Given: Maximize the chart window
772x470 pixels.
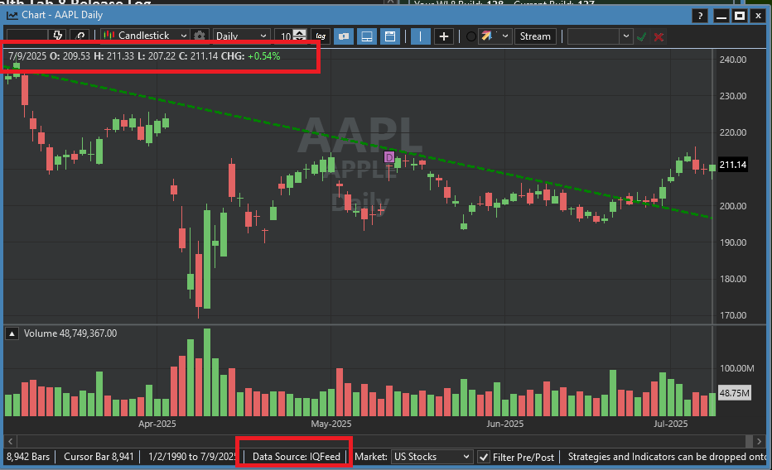Looking at the screenshot, I should click(740, 17).
